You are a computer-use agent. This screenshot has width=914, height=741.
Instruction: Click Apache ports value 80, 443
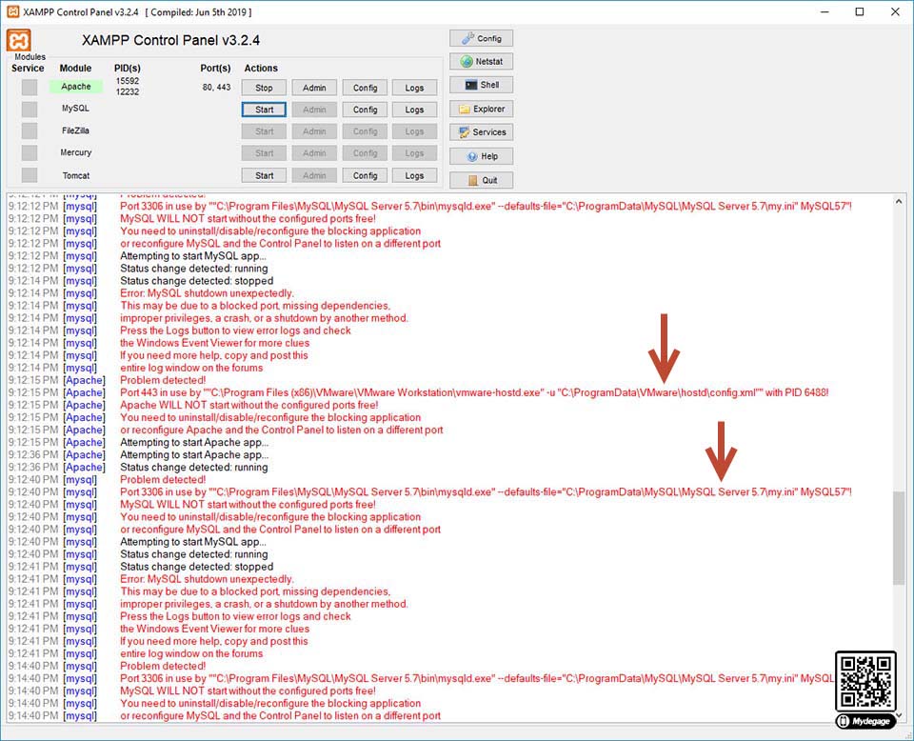coord(216,87)
